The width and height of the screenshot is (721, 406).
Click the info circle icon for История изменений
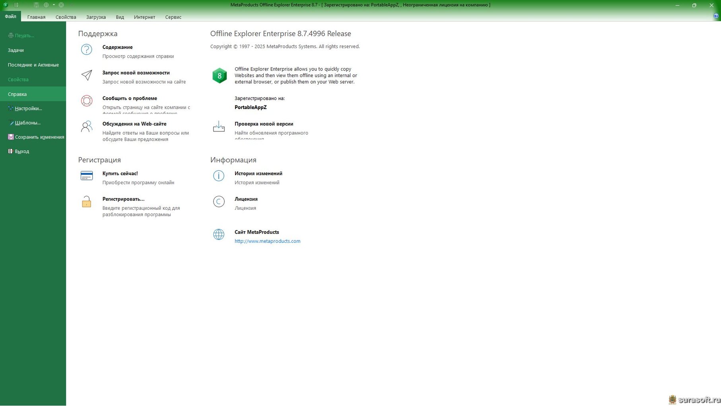(219, 176)
